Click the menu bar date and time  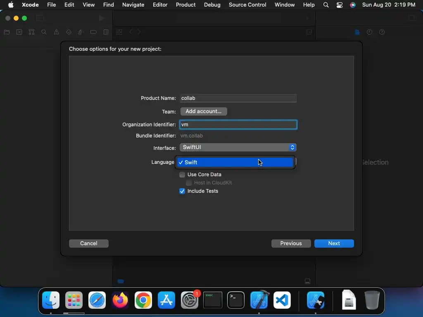coord(389,5)
